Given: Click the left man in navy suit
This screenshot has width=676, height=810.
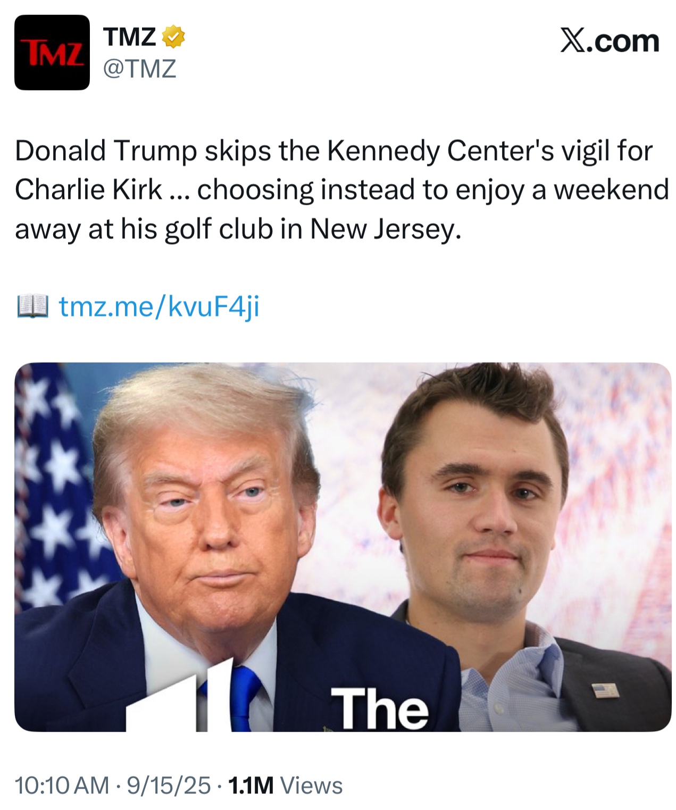Looking at the screenshot, I should click(x=202, y=532).
